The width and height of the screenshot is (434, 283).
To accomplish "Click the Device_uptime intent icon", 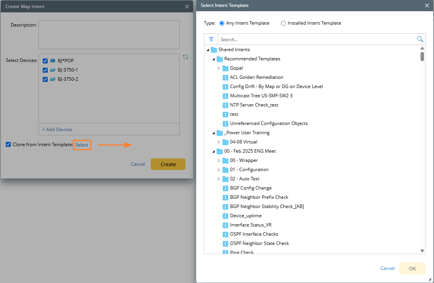I will [x=225, y=216].
